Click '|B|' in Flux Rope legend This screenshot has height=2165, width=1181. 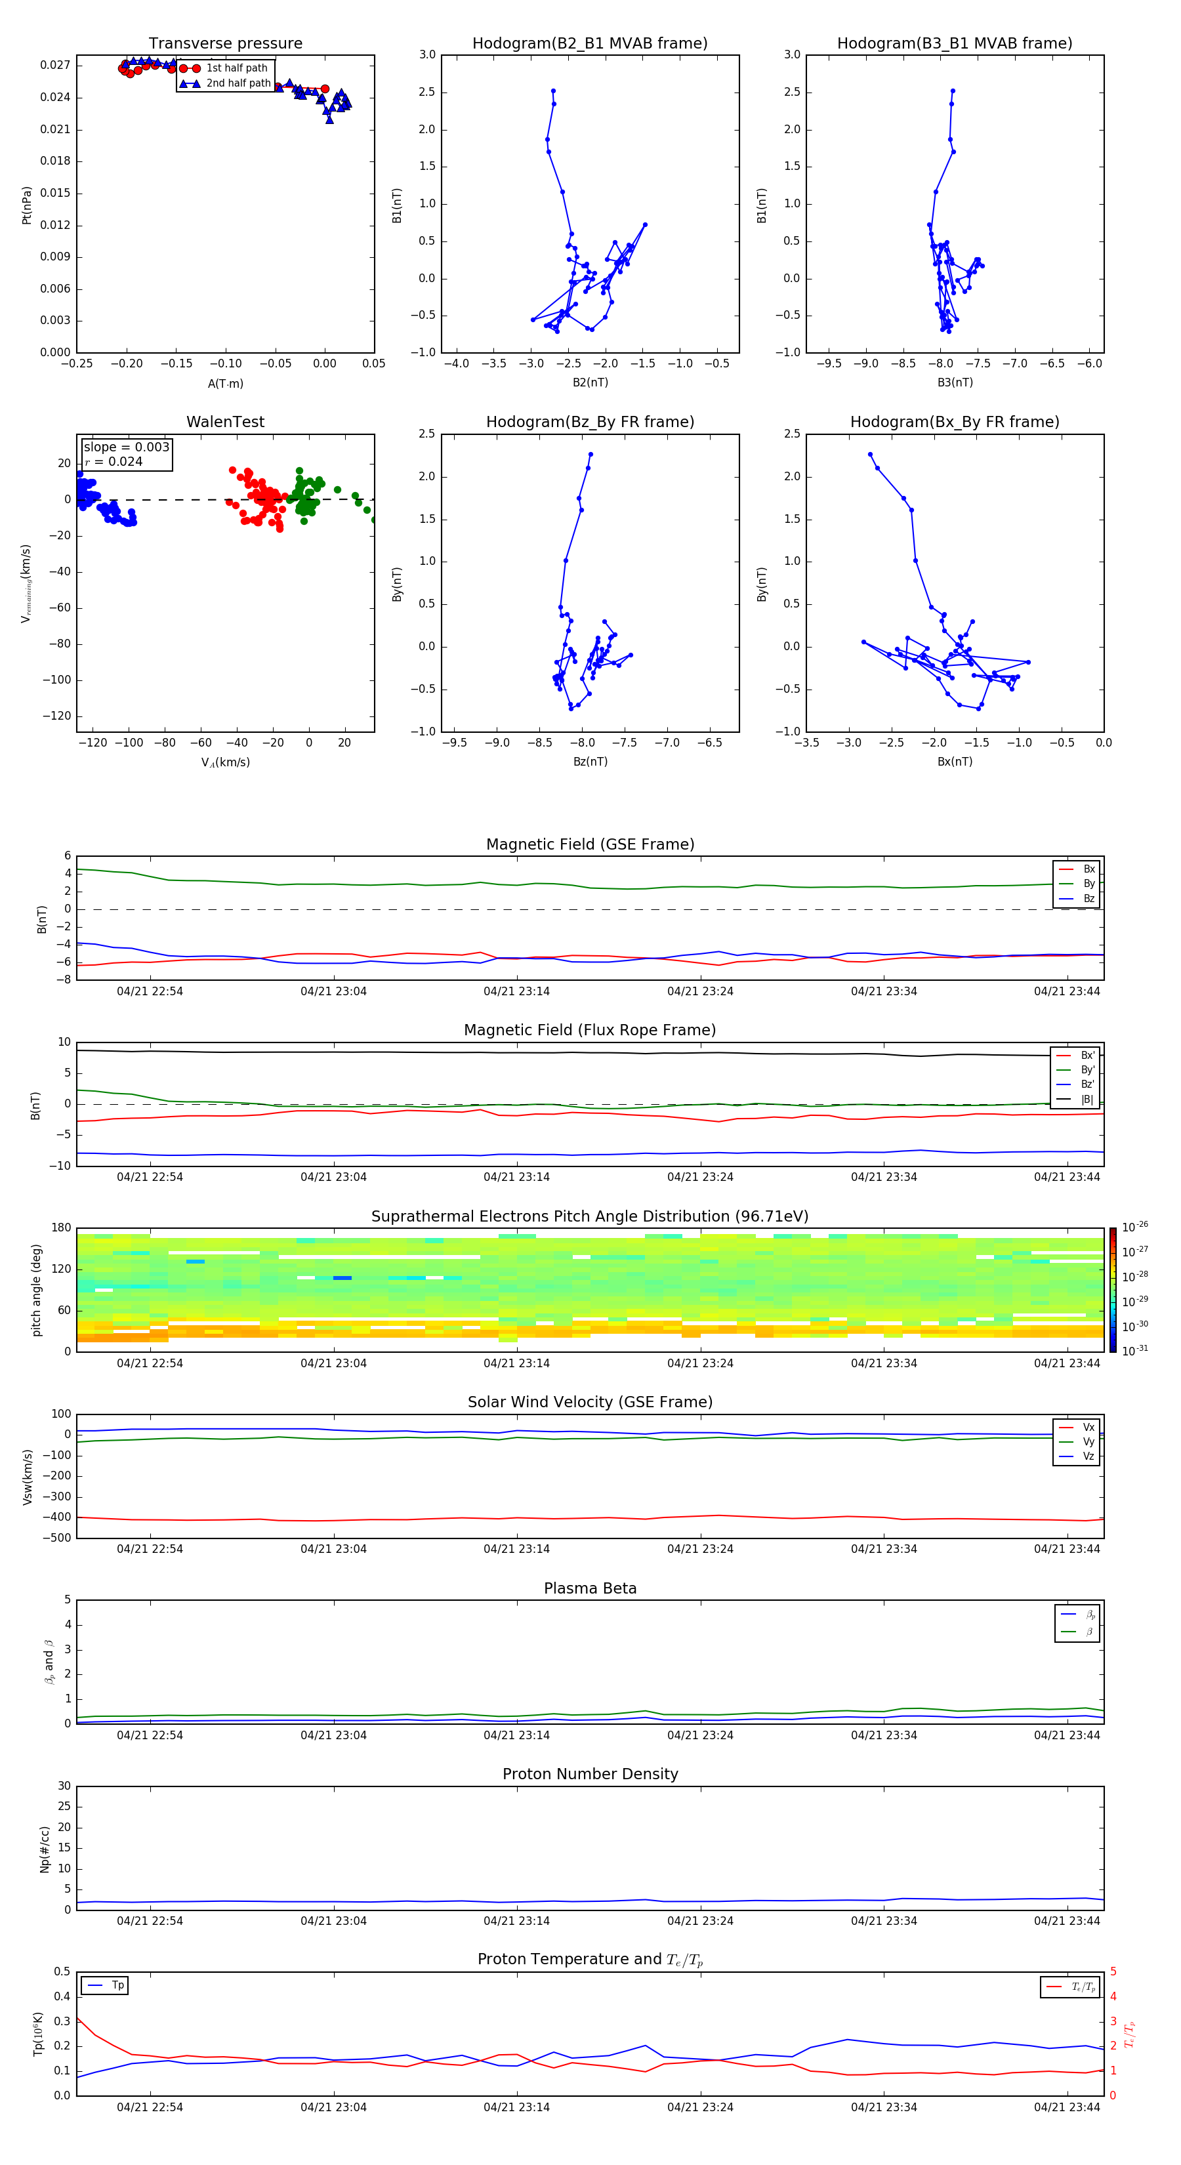[1076, 1100]
